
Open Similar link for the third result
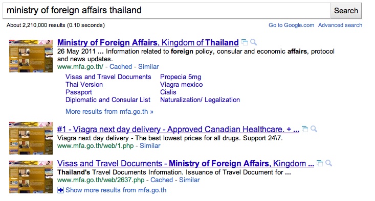click(x=189, y=180)
